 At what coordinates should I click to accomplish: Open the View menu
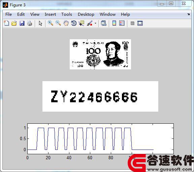[35, 14]
